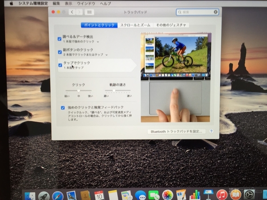This screenshot has height=200, width=267.
Task: Go back with the left chevron button
Action: [72, 12]
